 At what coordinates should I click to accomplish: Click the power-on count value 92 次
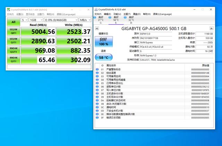(204, 47)
